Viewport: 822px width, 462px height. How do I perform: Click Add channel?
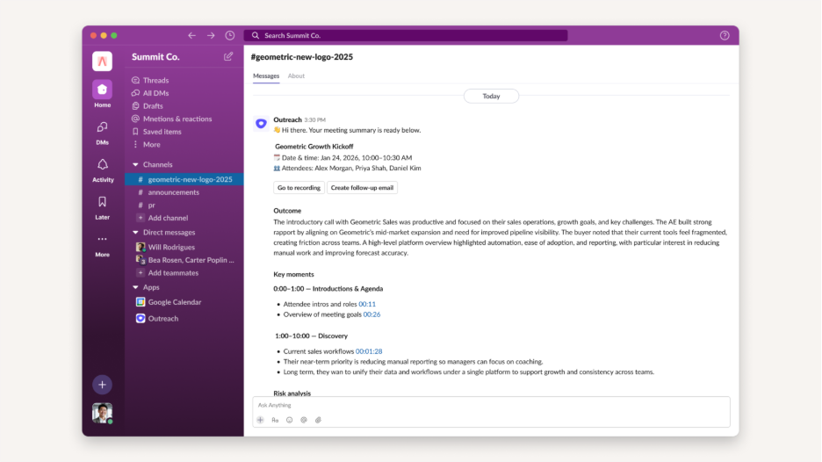tap(162, 218)
